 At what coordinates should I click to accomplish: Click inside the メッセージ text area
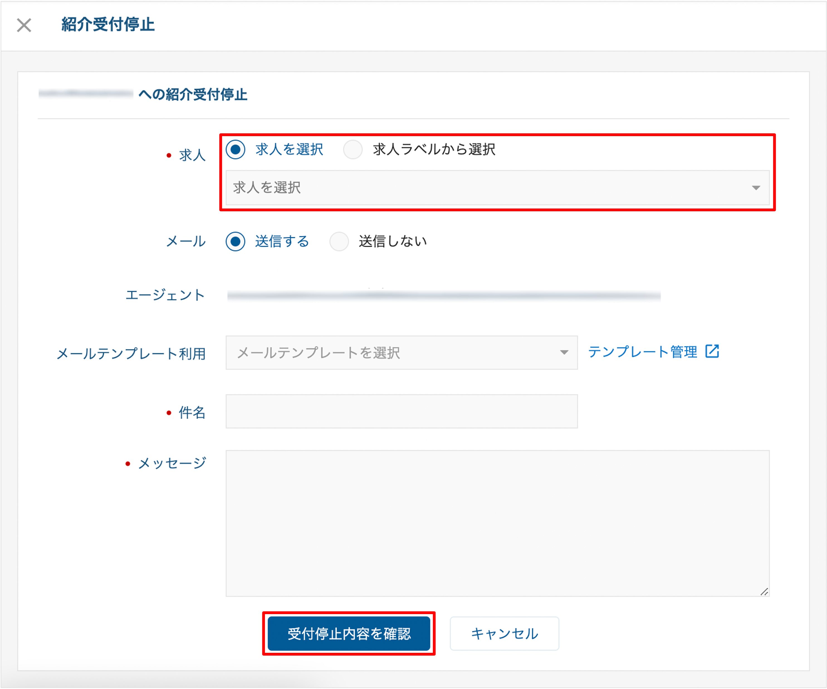(497, 524)
